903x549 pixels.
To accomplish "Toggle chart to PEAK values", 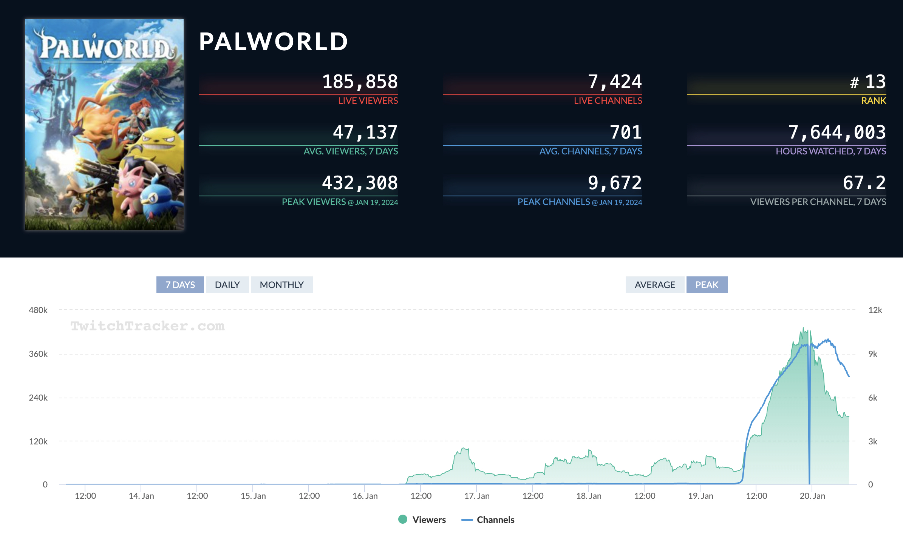I will point(707,285).
